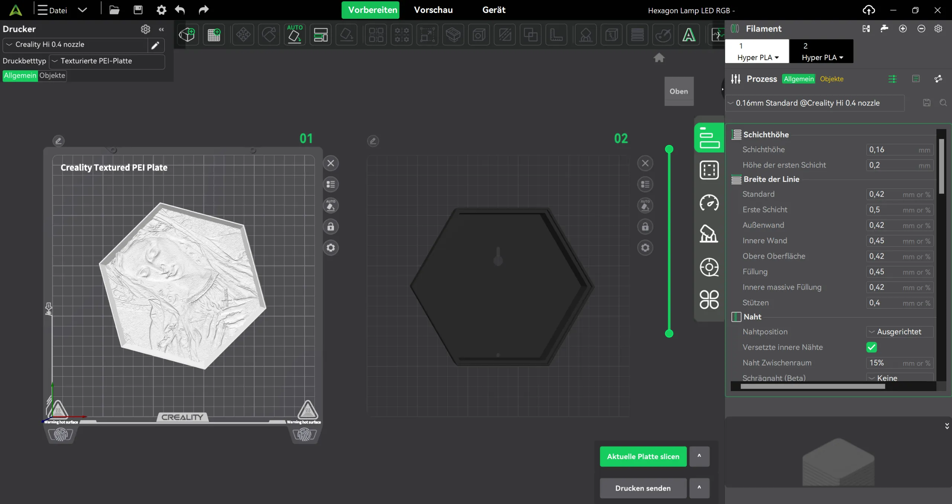The width and height of the screenshot is (952, 504).
Task: Switch Prozess to Objekte mode
Action: click(832, 79)
